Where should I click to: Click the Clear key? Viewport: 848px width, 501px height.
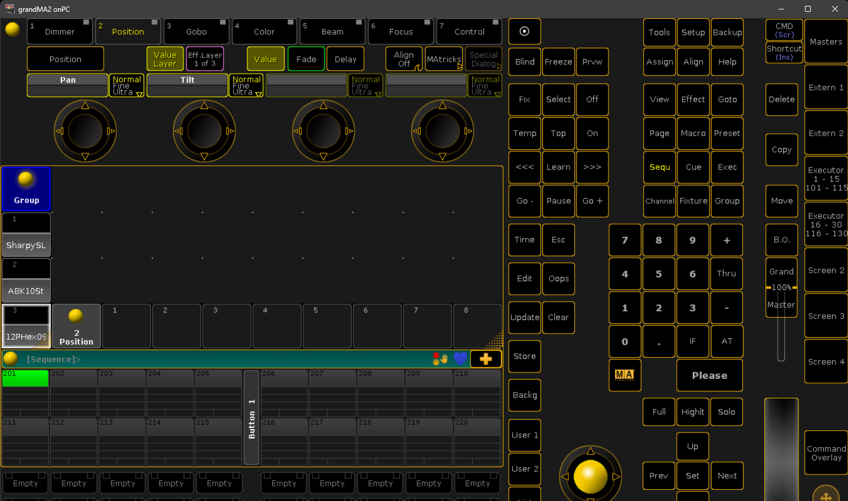tap(558, 317)
